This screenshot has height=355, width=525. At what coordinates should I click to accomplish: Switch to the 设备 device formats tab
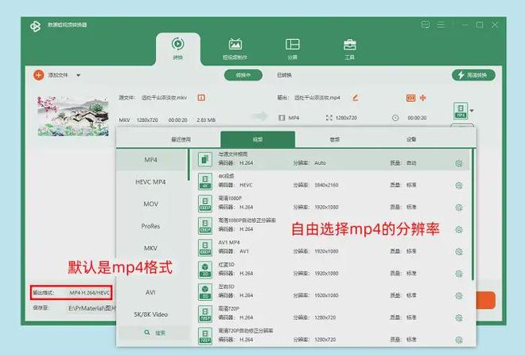pos(411,139)
